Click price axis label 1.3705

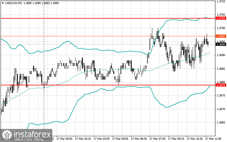(221, 15)
